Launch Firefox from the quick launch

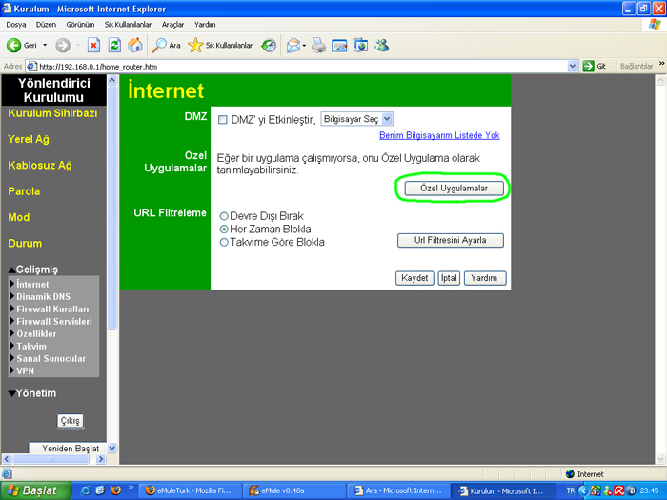pos(115,490)
